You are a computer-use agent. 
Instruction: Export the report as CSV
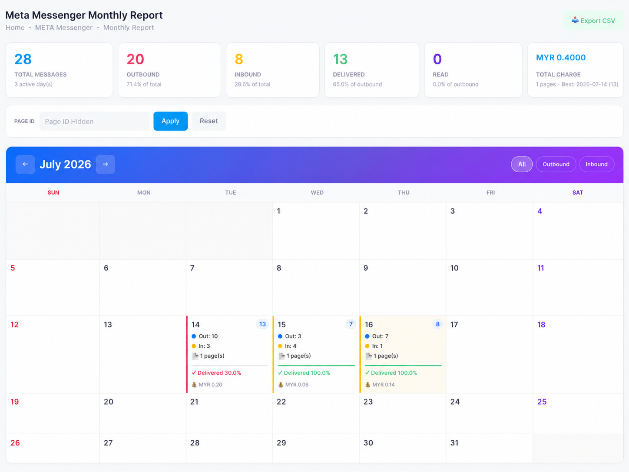[x=593, y=20]
